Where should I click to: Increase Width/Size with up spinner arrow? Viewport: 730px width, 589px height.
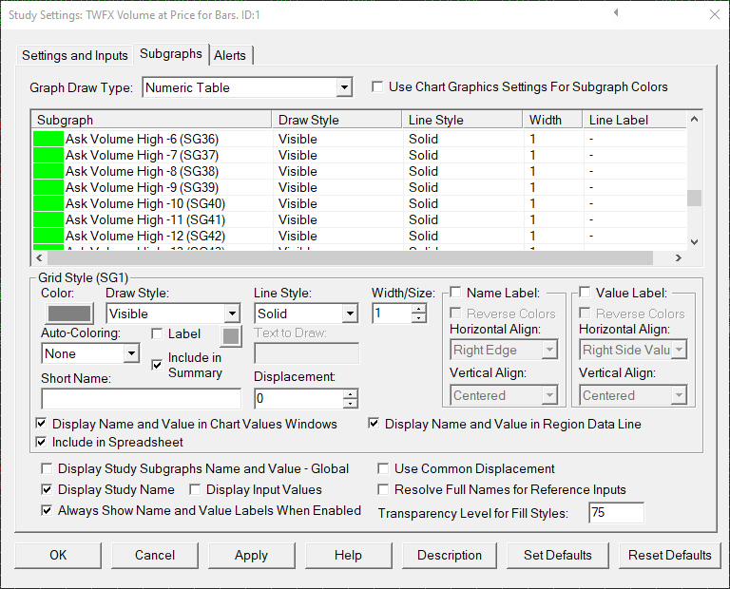[x=419, y=308]
